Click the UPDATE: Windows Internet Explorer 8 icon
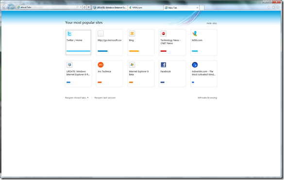This screenshot has width=284, height=180. 69,65
